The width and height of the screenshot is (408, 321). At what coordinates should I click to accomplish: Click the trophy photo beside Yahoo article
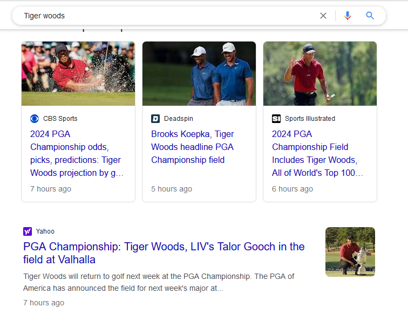(350, 252)
